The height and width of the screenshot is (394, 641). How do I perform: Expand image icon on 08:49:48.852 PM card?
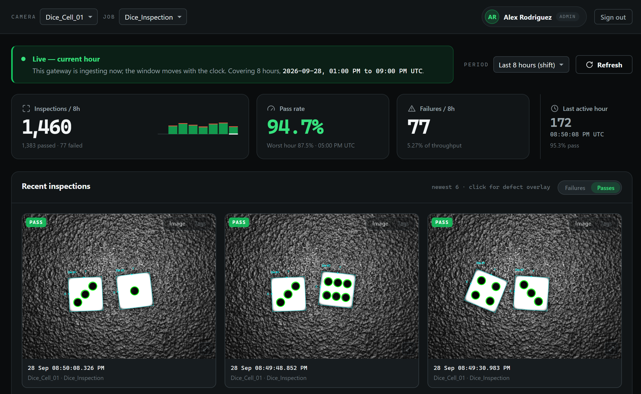pyautogui.click(x=409, y=349)
